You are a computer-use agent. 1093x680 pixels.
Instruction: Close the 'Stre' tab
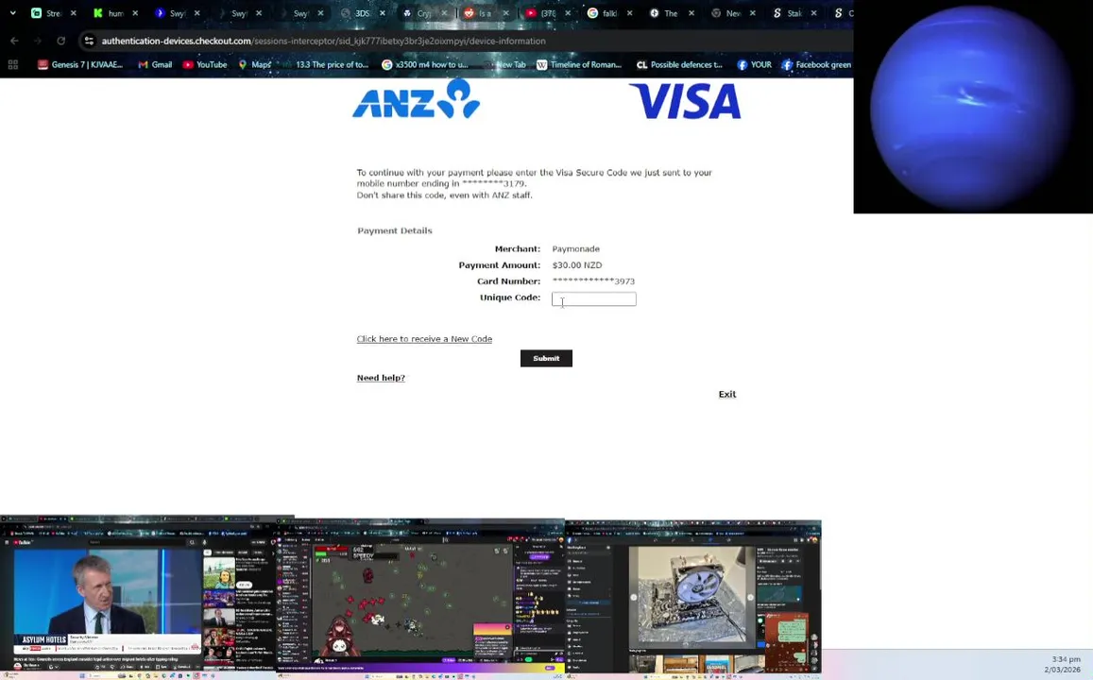tap(73, 13)
